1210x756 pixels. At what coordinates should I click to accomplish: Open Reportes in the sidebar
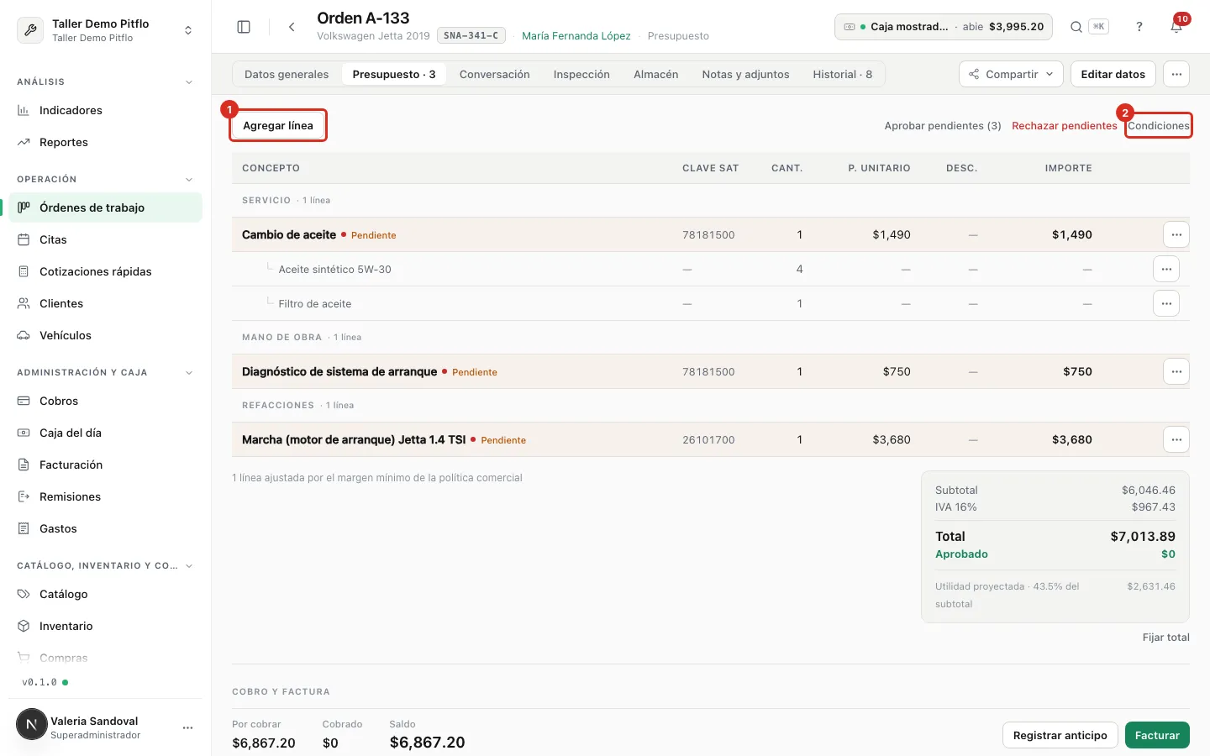tap(105, 142)
